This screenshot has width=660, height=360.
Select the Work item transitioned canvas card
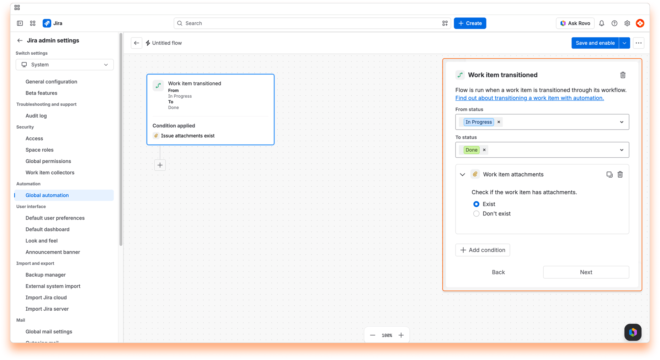tap(211, 109)
